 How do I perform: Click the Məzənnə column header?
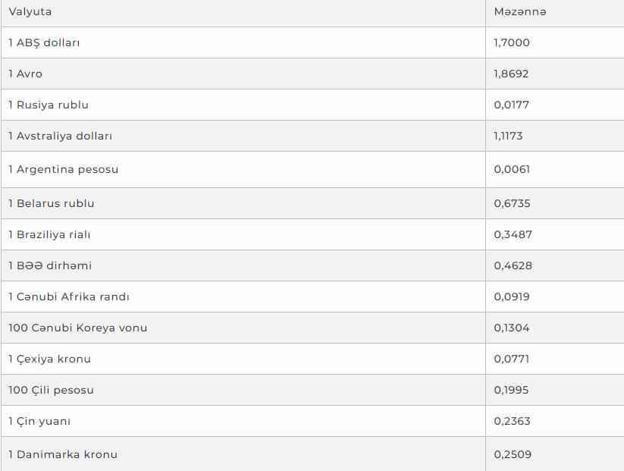pyautogui.click(x=519, y=12)
